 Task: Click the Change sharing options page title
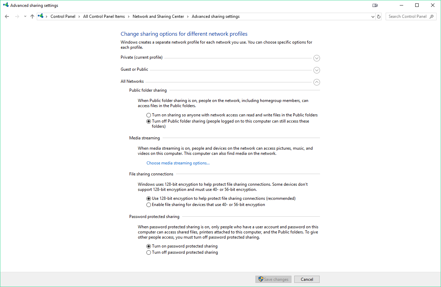[x=184, y=34]
